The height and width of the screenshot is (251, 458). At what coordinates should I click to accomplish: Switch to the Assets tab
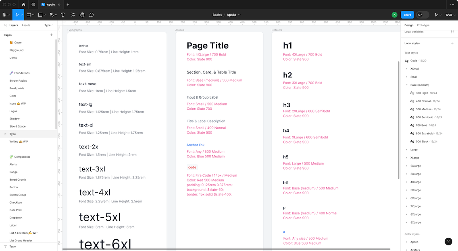26,25
